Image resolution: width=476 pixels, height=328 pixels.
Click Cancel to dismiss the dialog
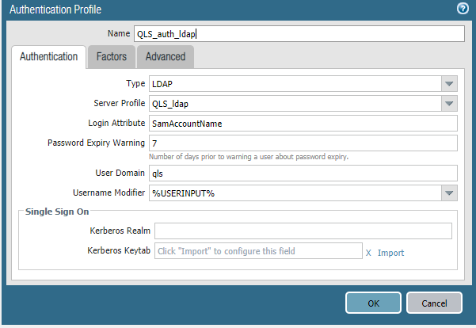(434, 303)
